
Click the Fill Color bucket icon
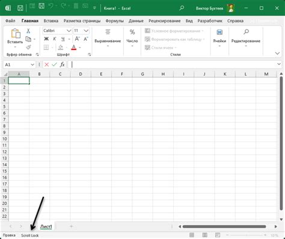pos(61,48)
